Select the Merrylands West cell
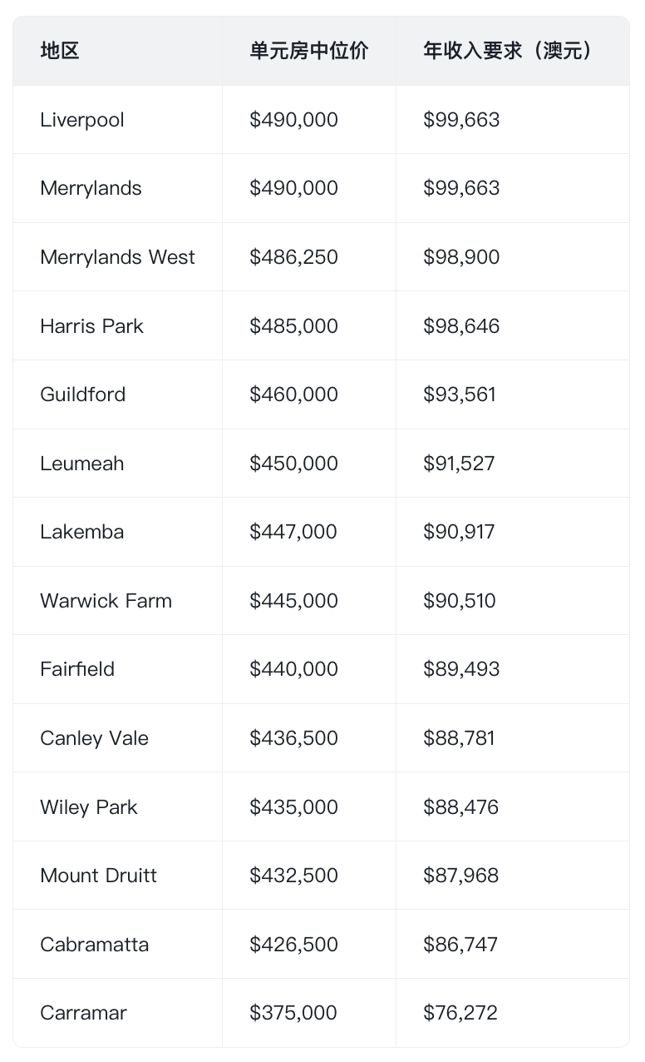645x1062 pixels. (x=117, y=257)
